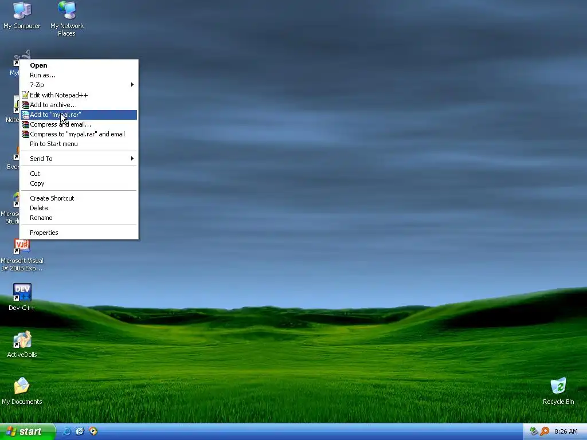Launch Windows Media Player from Quick Launch

pyautogui.click(x=93, y=431)
